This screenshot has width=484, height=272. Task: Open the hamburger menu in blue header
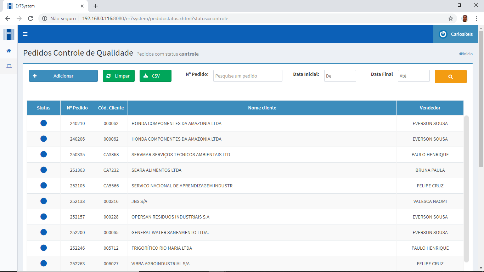tap(25, 34)
